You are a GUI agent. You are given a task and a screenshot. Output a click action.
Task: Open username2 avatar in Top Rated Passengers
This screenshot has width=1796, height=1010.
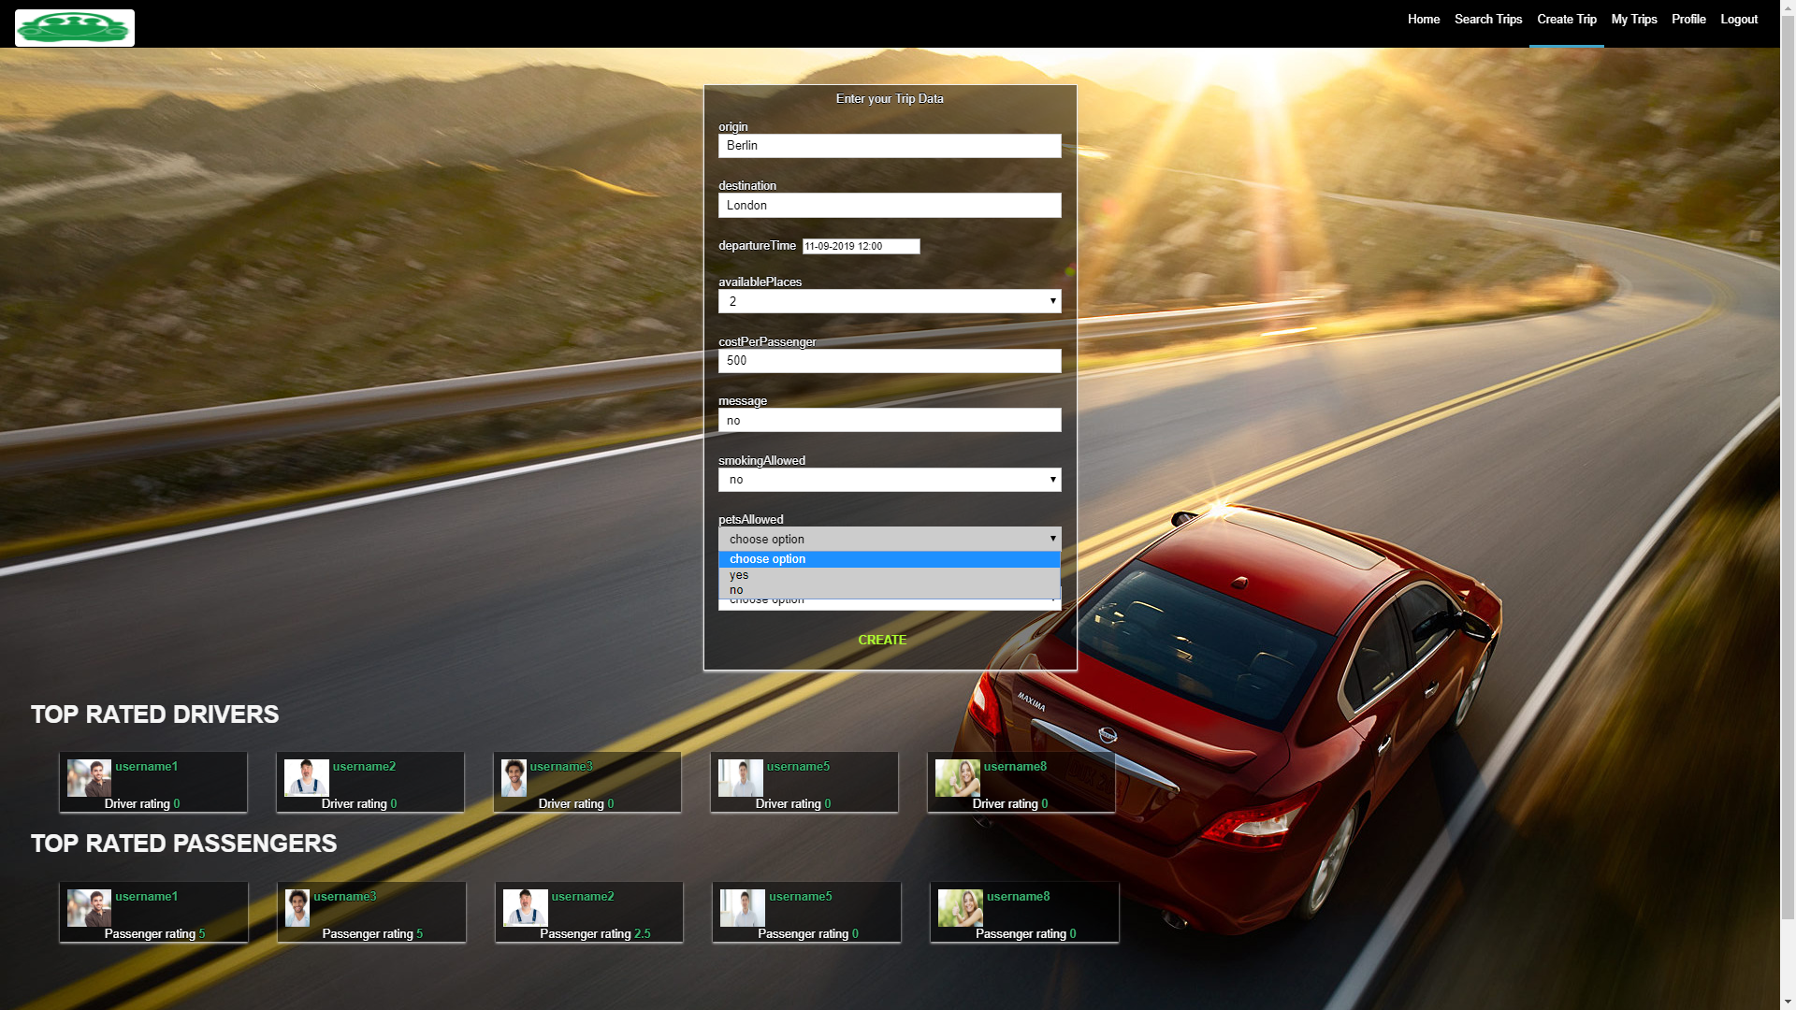click(525, 908)
